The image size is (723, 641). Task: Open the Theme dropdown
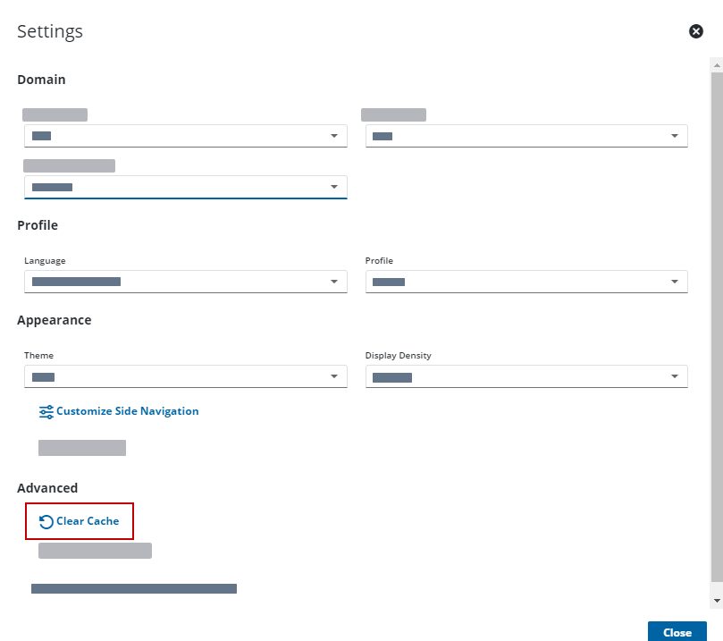[185, 377]
